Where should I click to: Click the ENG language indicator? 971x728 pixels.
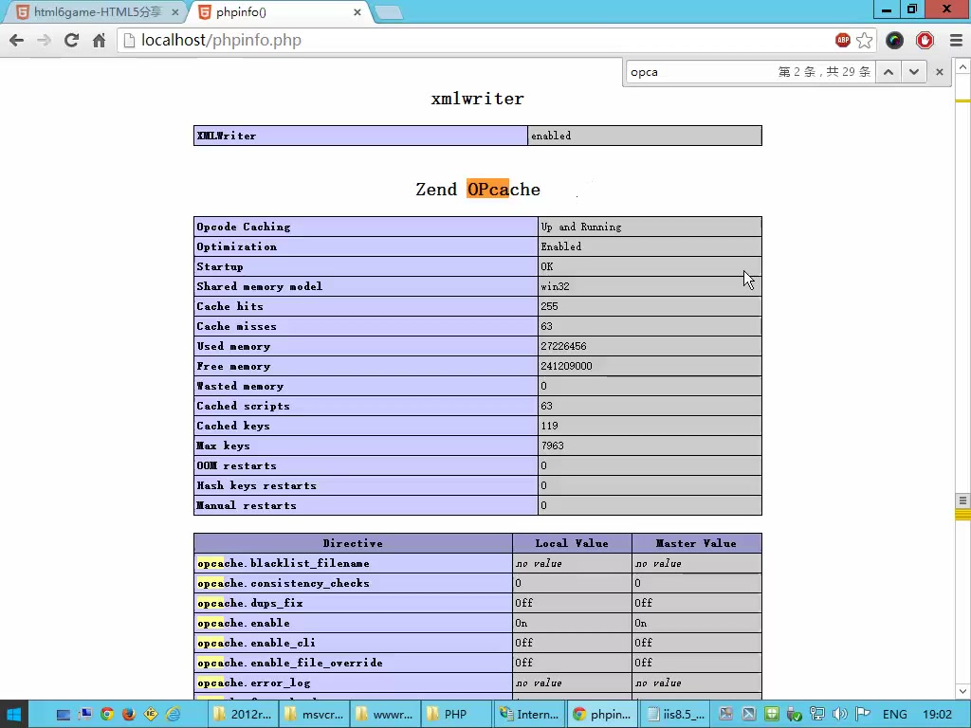[894, 715]
